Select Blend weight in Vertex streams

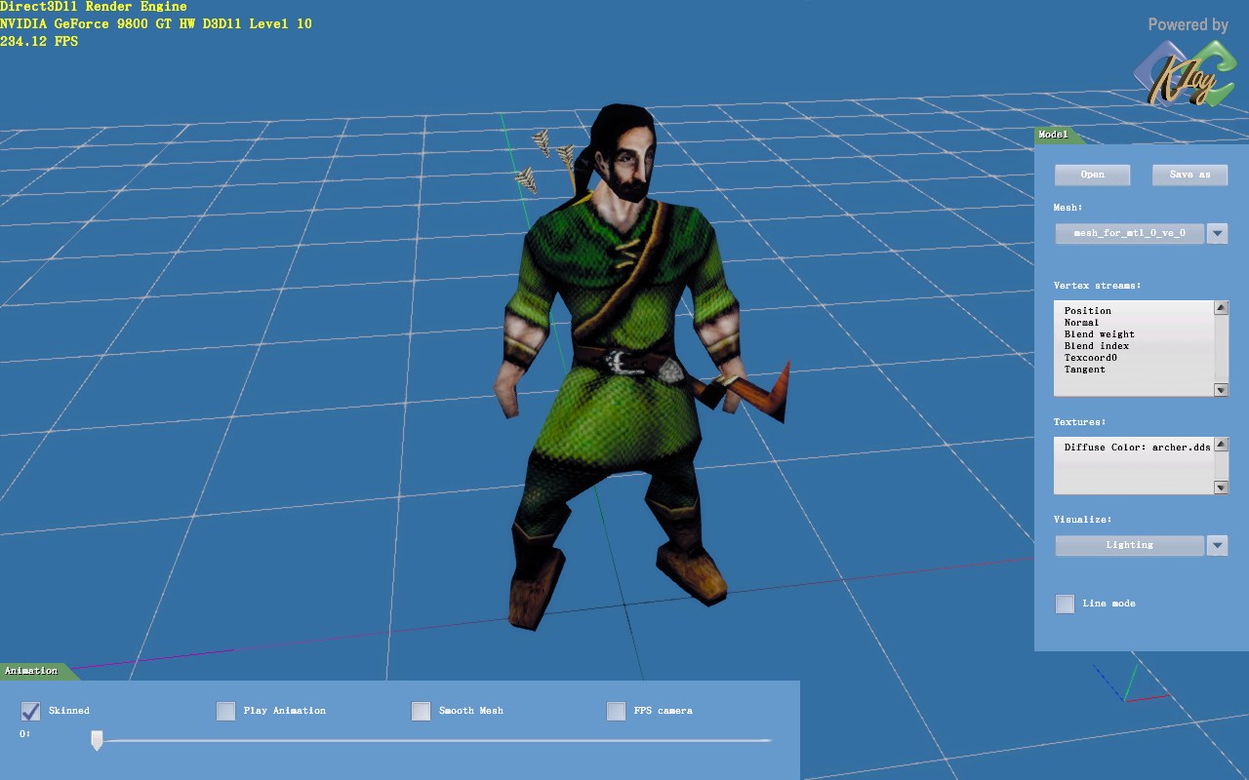pos(1099,334)
